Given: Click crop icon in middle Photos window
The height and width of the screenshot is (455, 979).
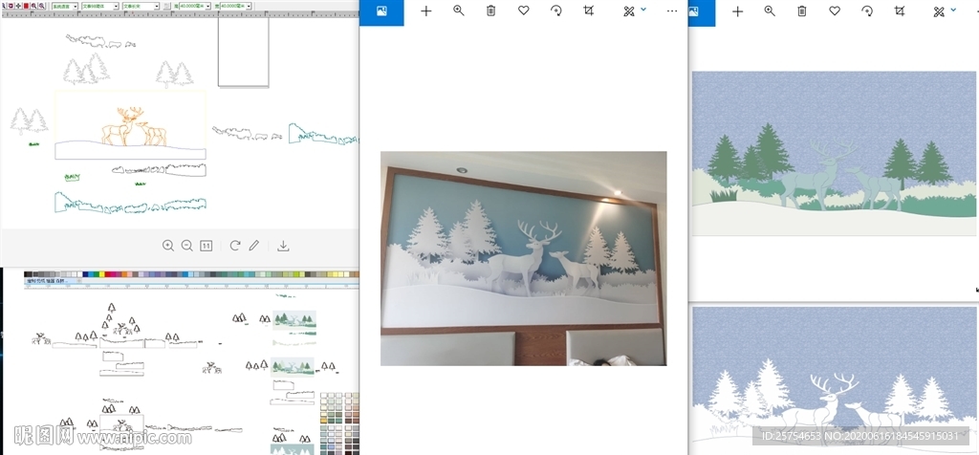Looking at the screenshot, I should tap(588, 11).
